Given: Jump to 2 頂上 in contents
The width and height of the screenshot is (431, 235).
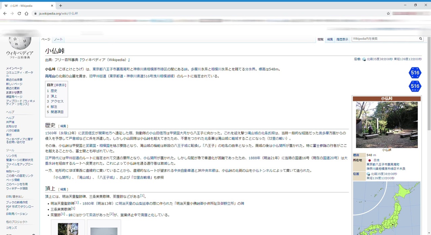Looking at the screenshot, I should click(52, 96).
